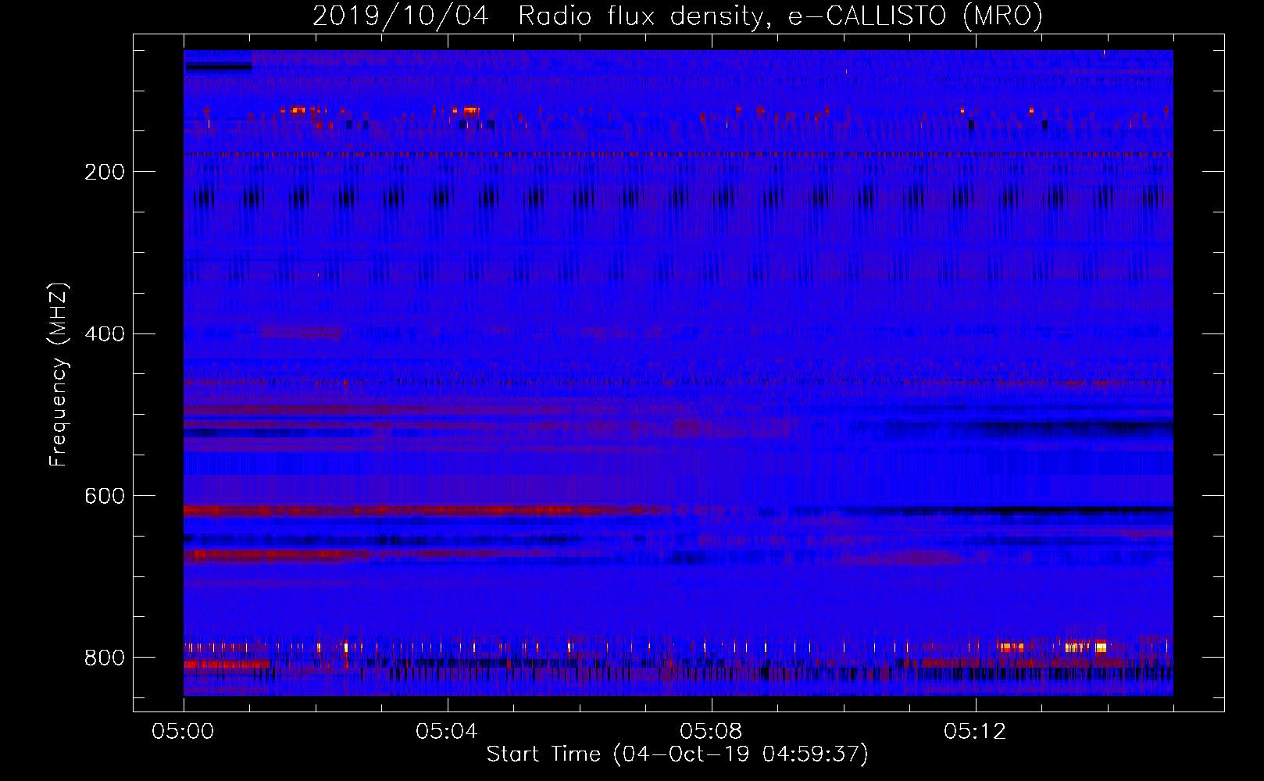Click the 'Frequency (MHZ)' axis label
The image size is (1264, 781).
(59, 375)
